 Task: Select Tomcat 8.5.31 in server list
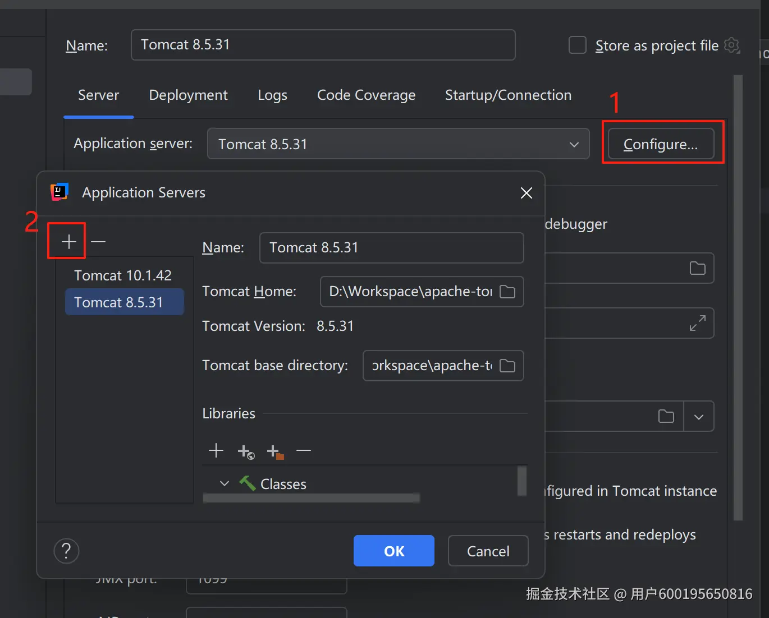pos(125,302)
